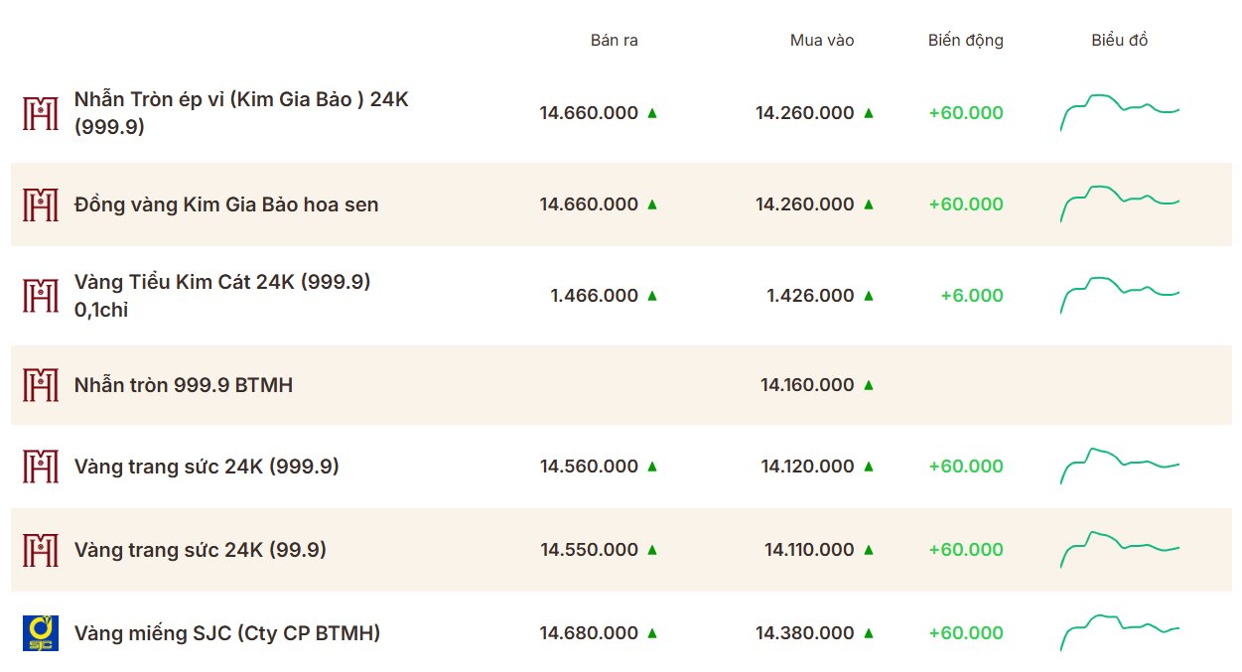1242x672 pixels.
Task: Open Vàng miếng SJC (Cty CP BTMH) product name
Action: click(x=227, y=633)
